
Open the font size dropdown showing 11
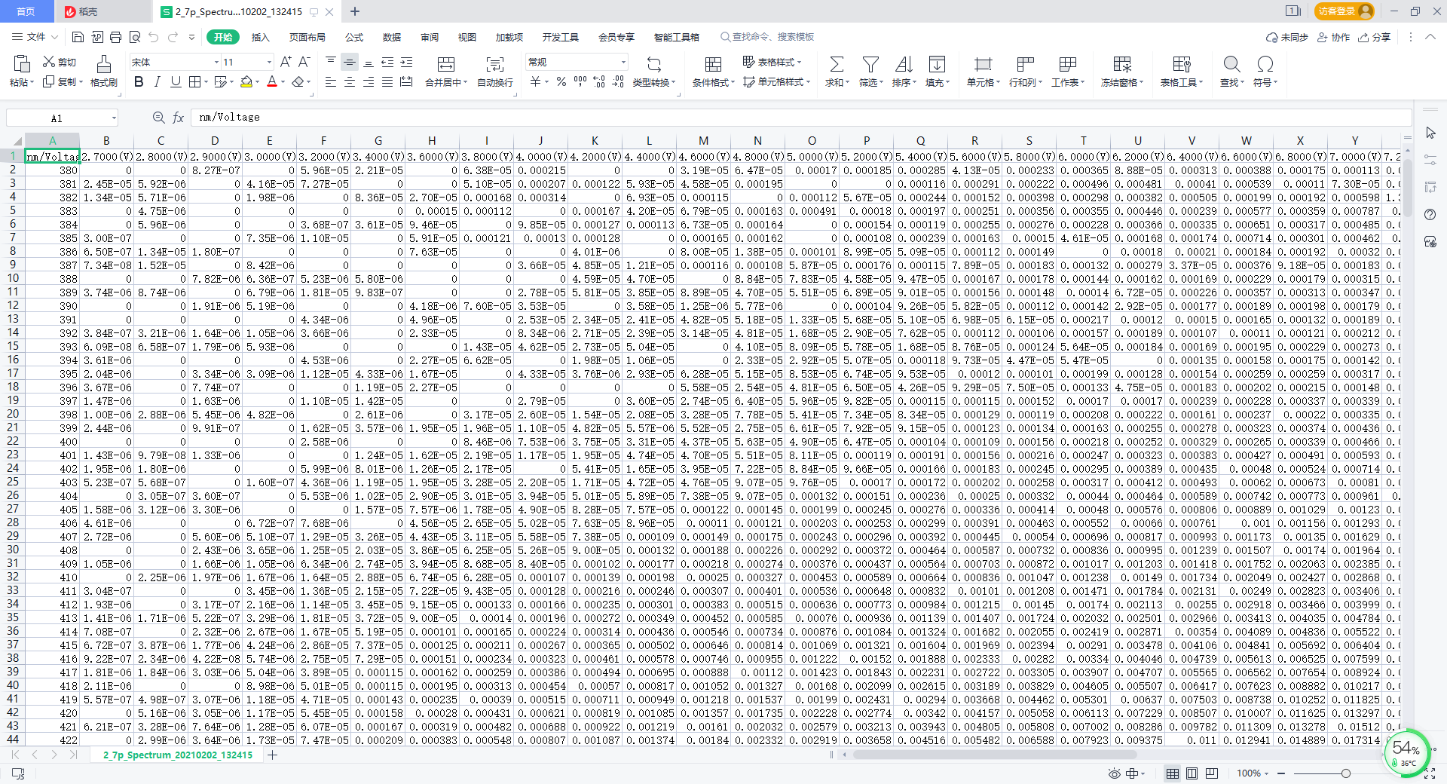coord(269,63)
